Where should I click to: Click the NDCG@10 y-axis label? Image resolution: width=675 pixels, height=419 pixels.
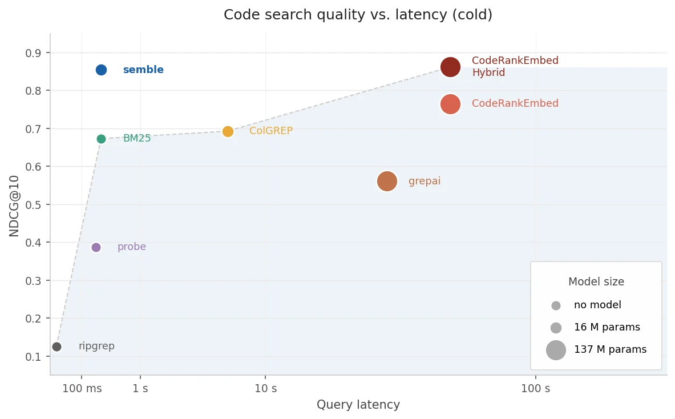pos(14,206)
